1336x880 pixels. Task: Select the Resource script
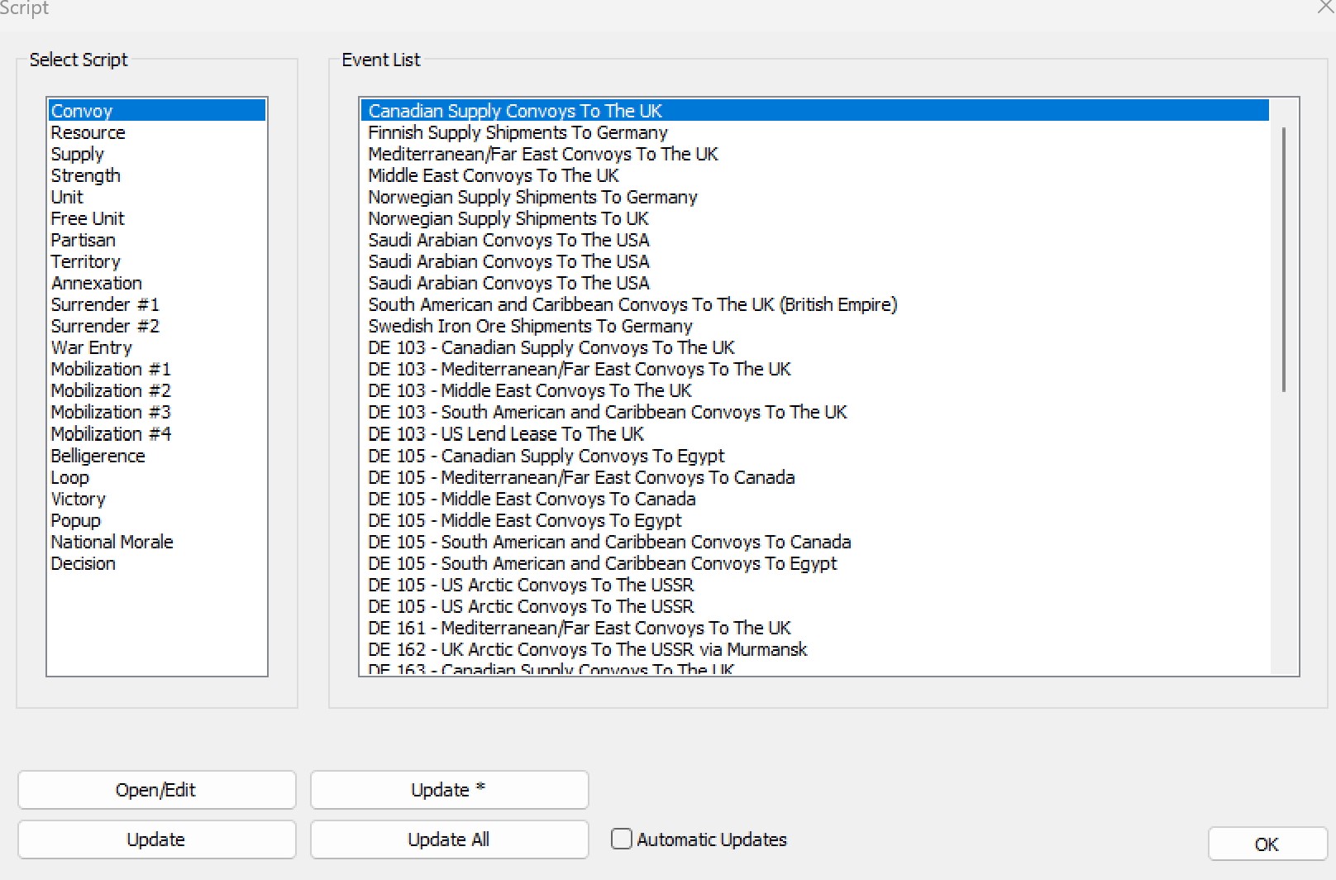(88, 132)
